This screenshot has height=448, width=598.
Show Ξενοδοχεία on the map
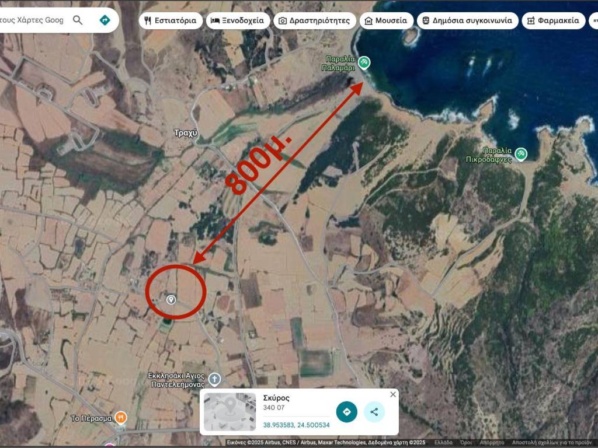click(238, 20)
